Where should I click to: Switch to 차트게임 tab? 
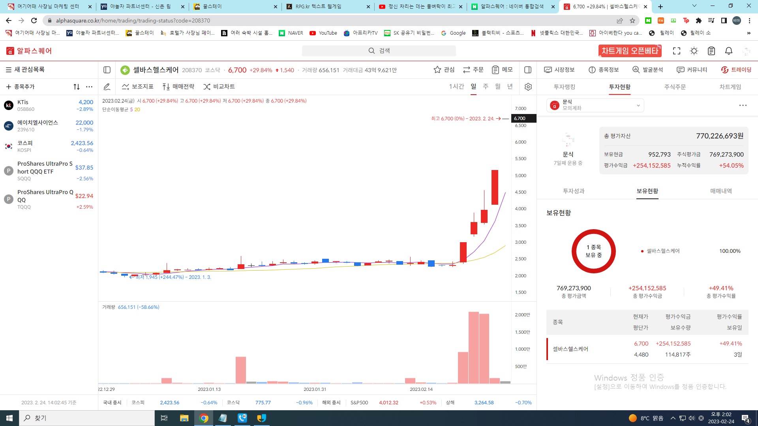pyautogui.click(x=730, y=87)
